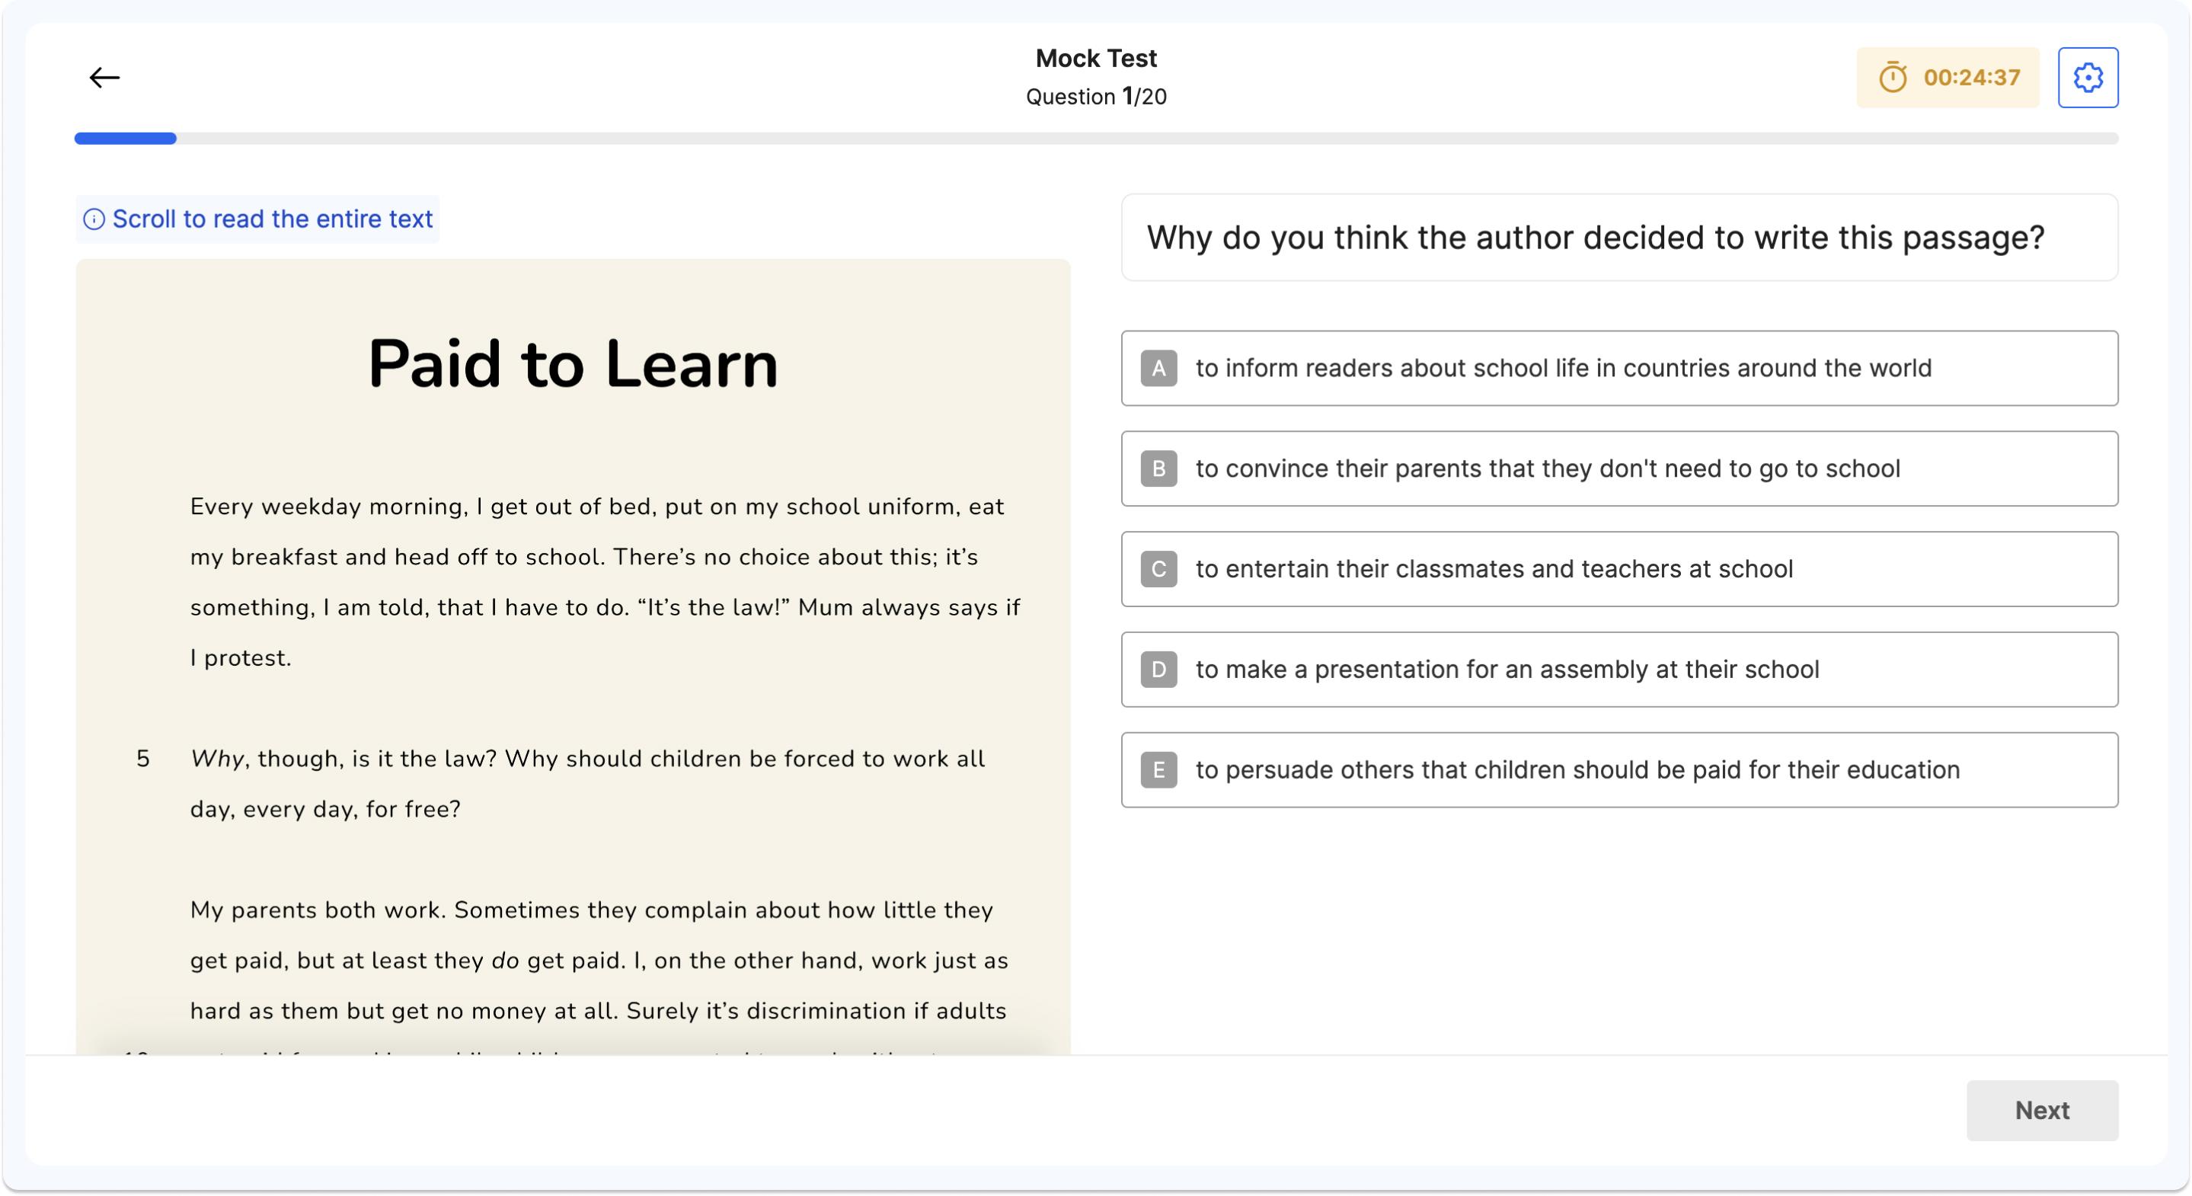
Task: Click the circled C option marker
Action: tap(1158, 568)
